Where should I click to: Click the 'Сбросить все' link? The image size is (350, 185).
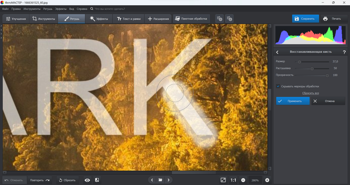(310, 93)
